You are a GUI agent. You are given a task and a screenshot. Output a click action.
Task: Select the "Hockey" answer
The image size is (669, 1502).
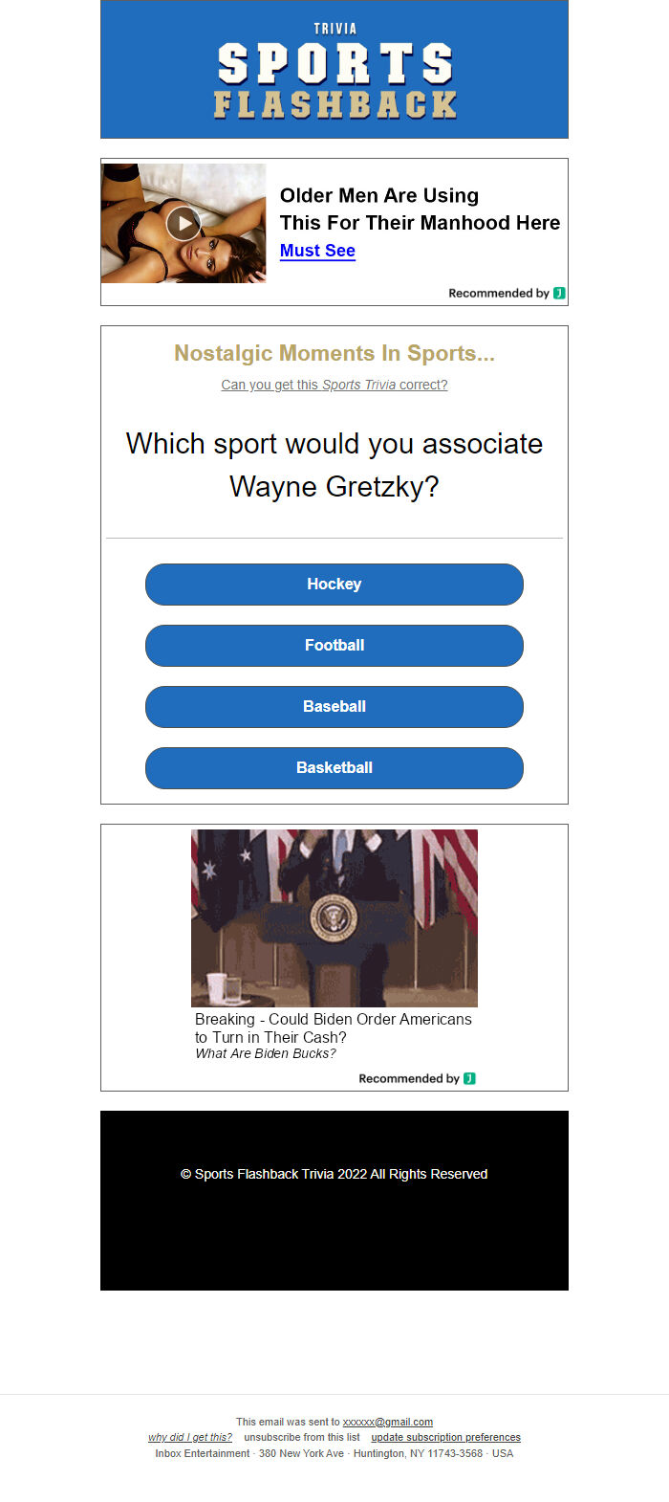(334, 585)
